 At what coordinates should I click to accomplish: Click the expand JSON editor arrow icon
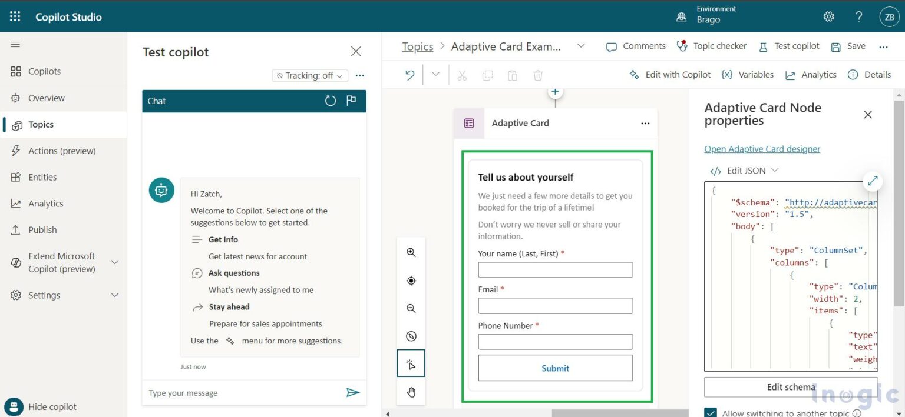point(873,181)
